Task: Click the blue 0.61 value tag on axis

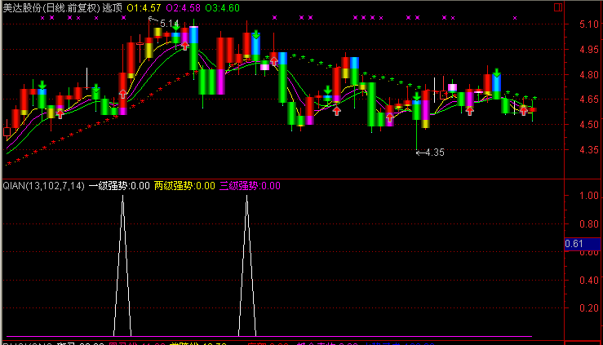Action: (575, 244)
